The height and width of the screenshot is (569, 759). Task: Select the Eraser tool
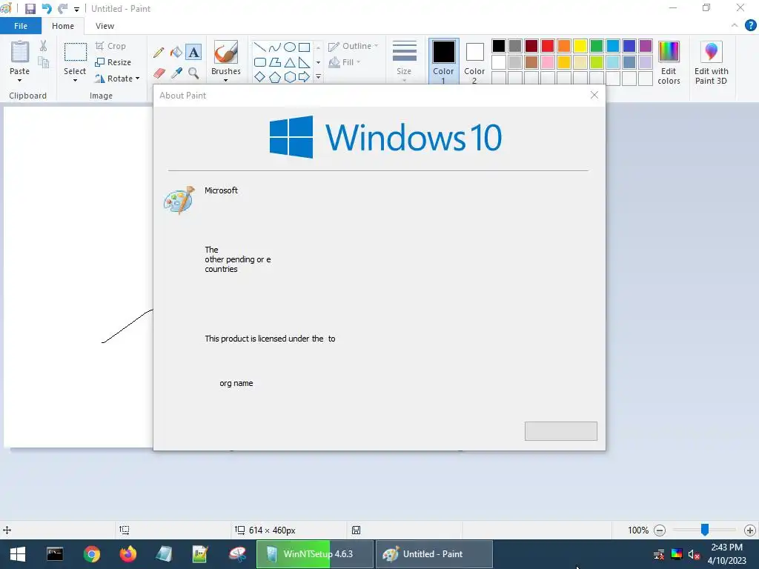tap(159, 73)
